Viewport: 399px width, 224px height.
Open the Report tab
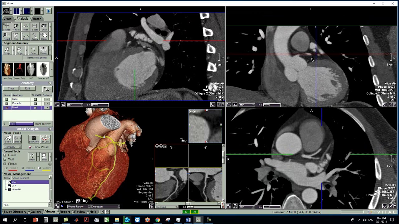tap(65, 212)
